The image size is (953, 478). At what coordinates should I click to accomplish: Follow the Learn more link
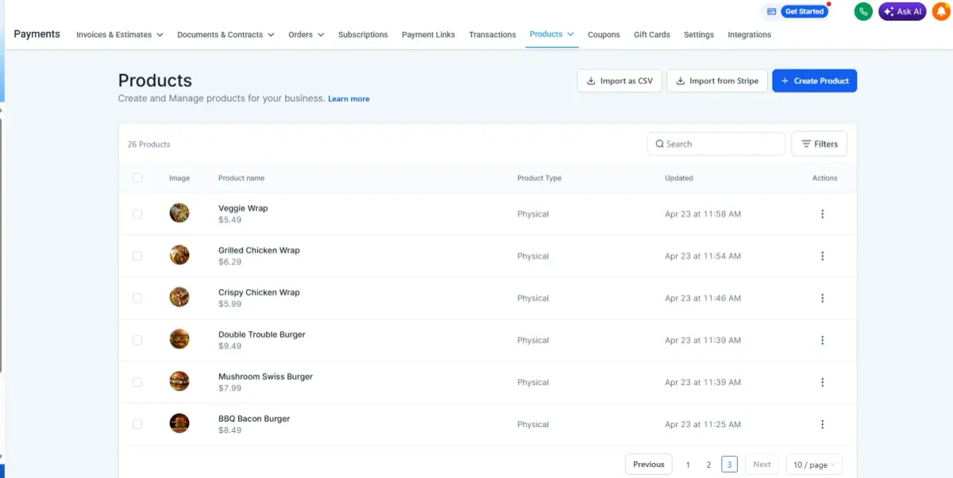point(349,98)
